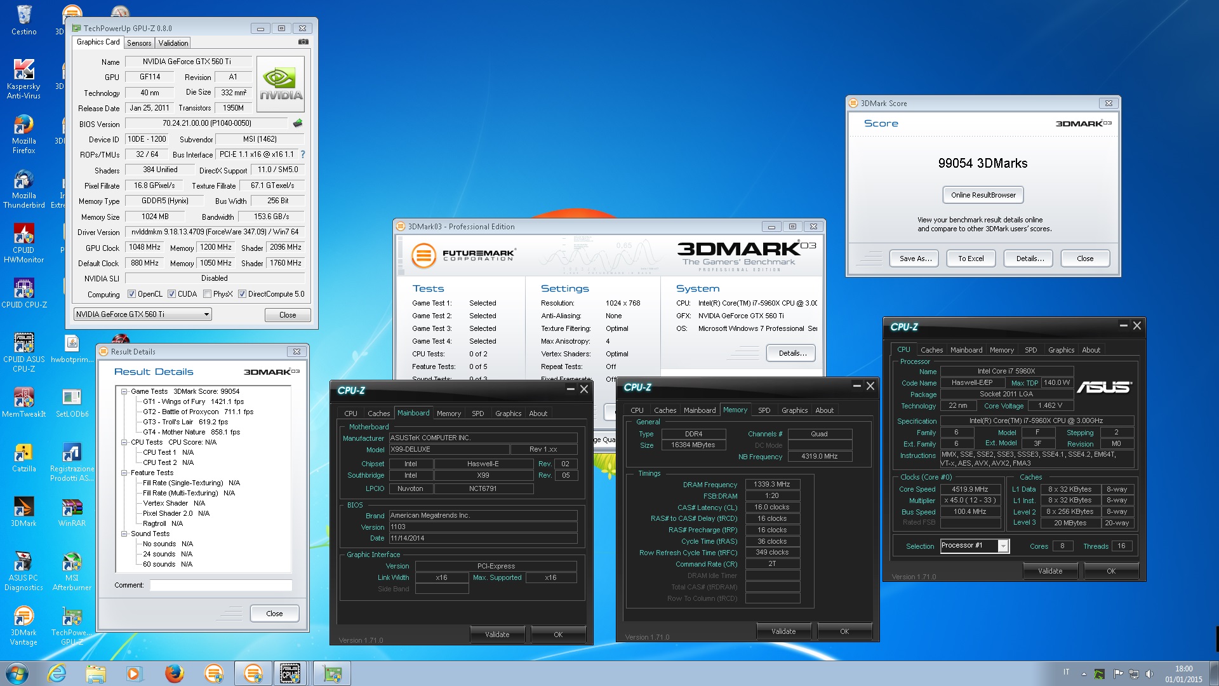The height and width of the screenshot is (686, 1219).
Task: Show hidden system tray icons arrow
Action: tap(1084, 674)
